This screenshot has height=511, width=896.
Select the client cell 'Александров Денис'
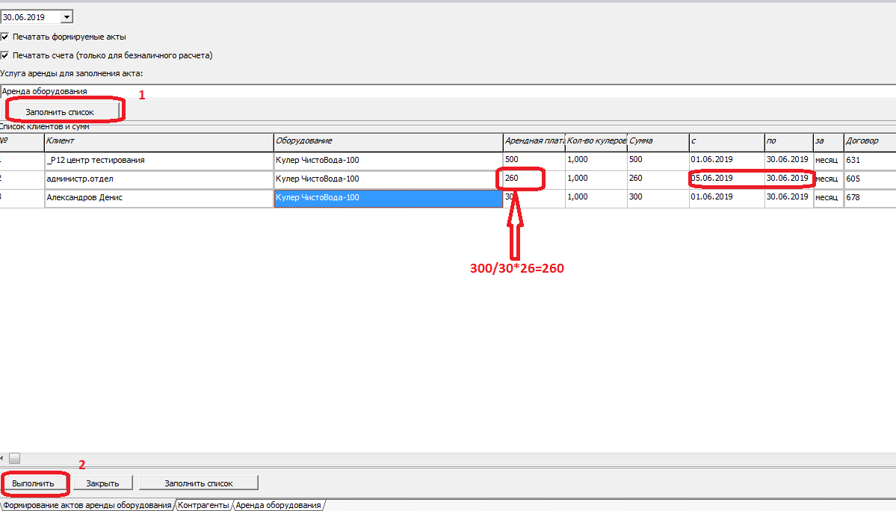(x=158, y=198)
